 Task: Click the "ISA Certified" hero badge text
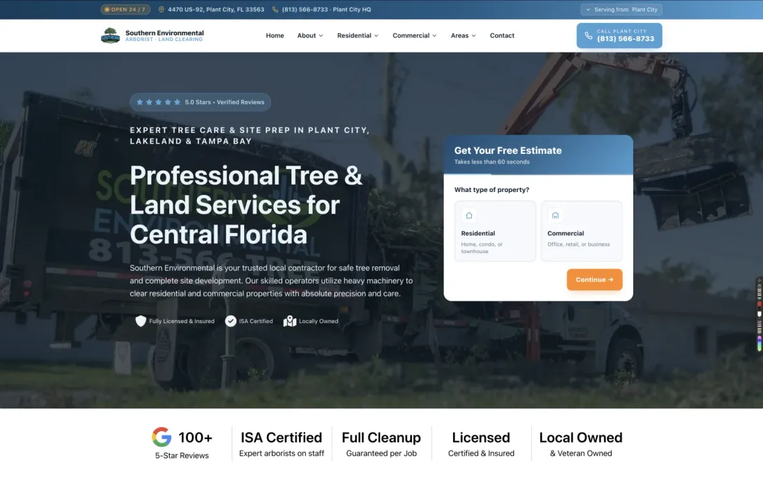[x=256, y=321]
